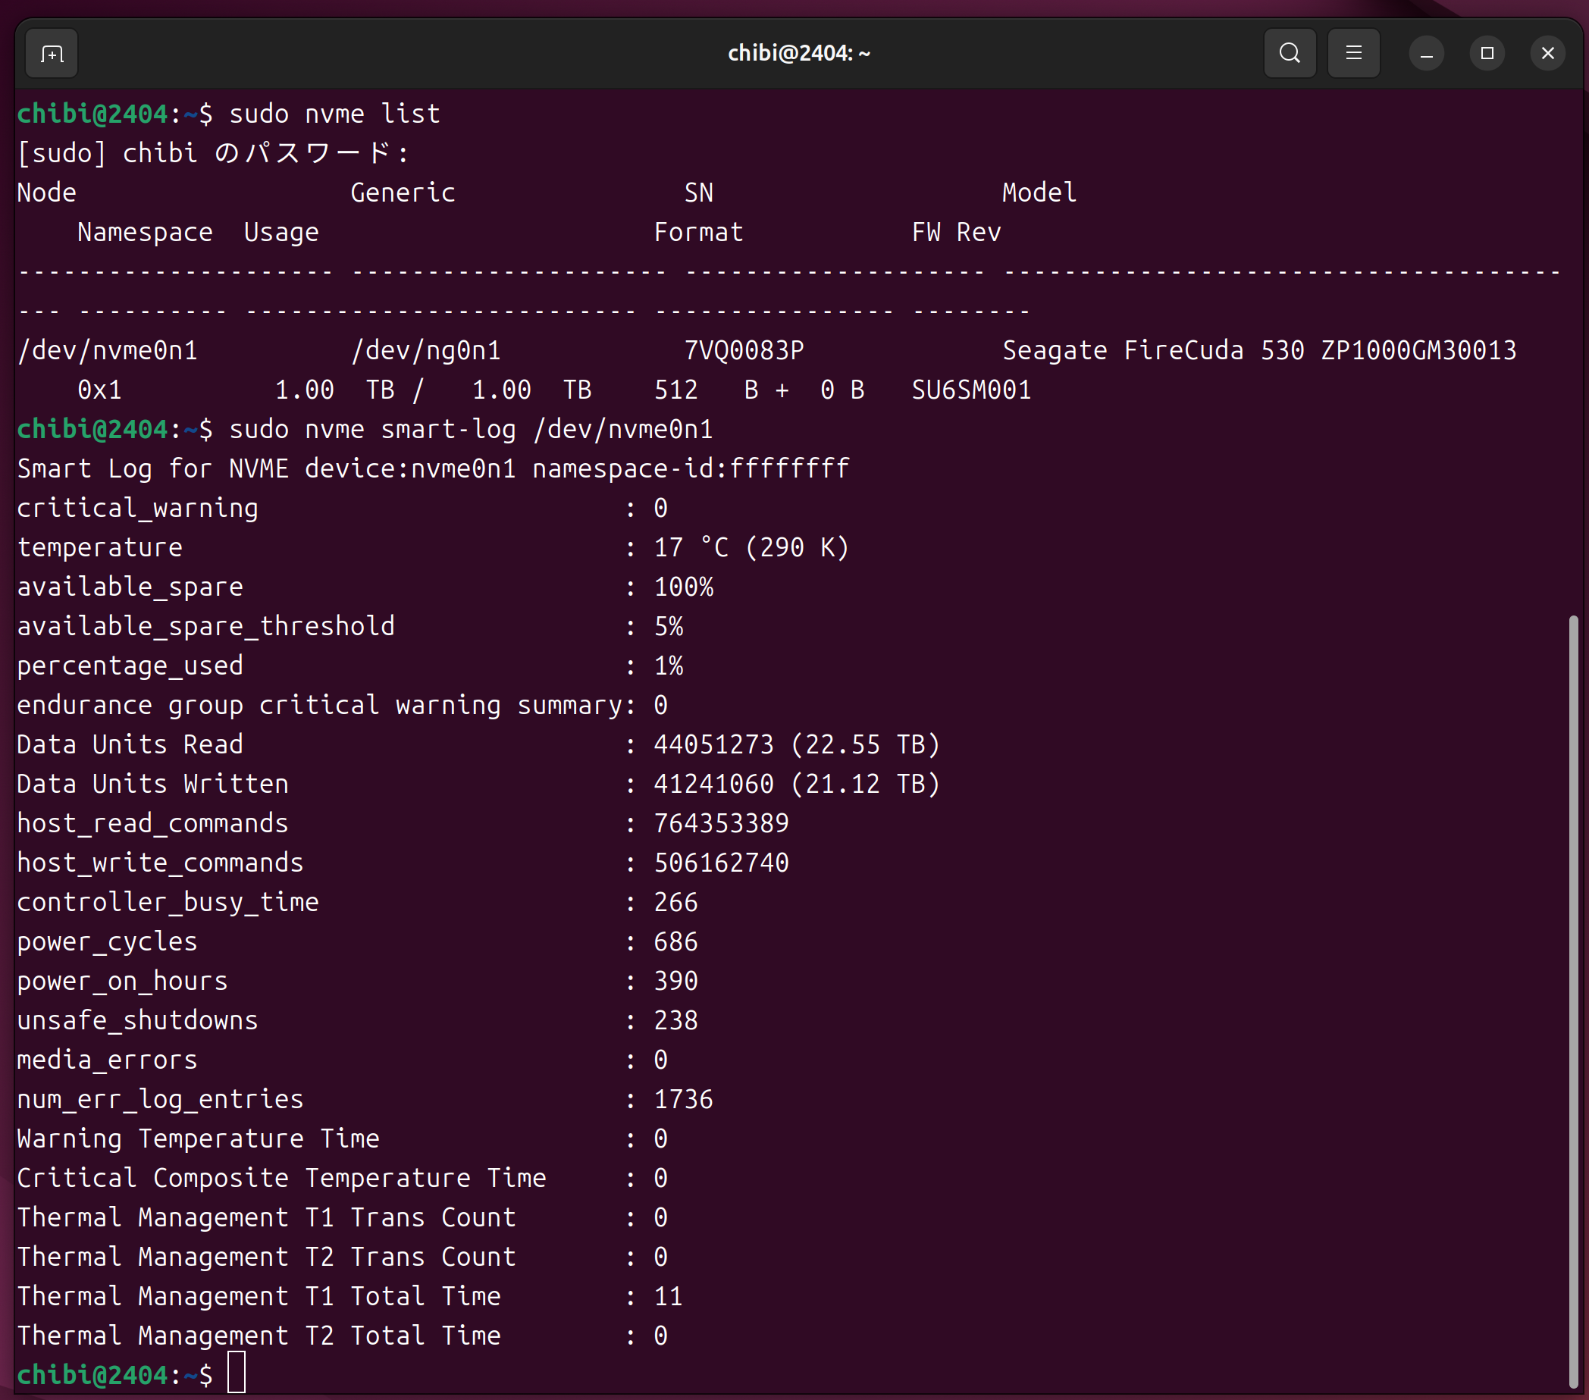This screenshot has width=1589, height=1400.
Task: Click the Data Units Written value
Action: [x=796, y=785]
